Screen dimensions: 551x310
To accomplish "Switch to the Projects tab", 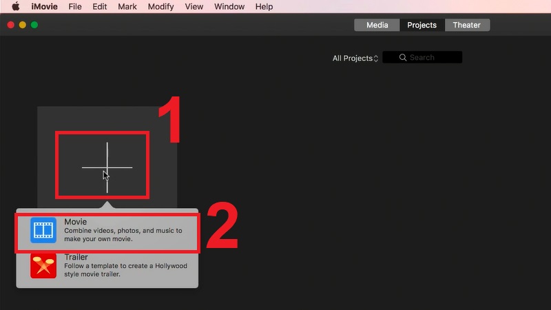I will click(422, 25).
